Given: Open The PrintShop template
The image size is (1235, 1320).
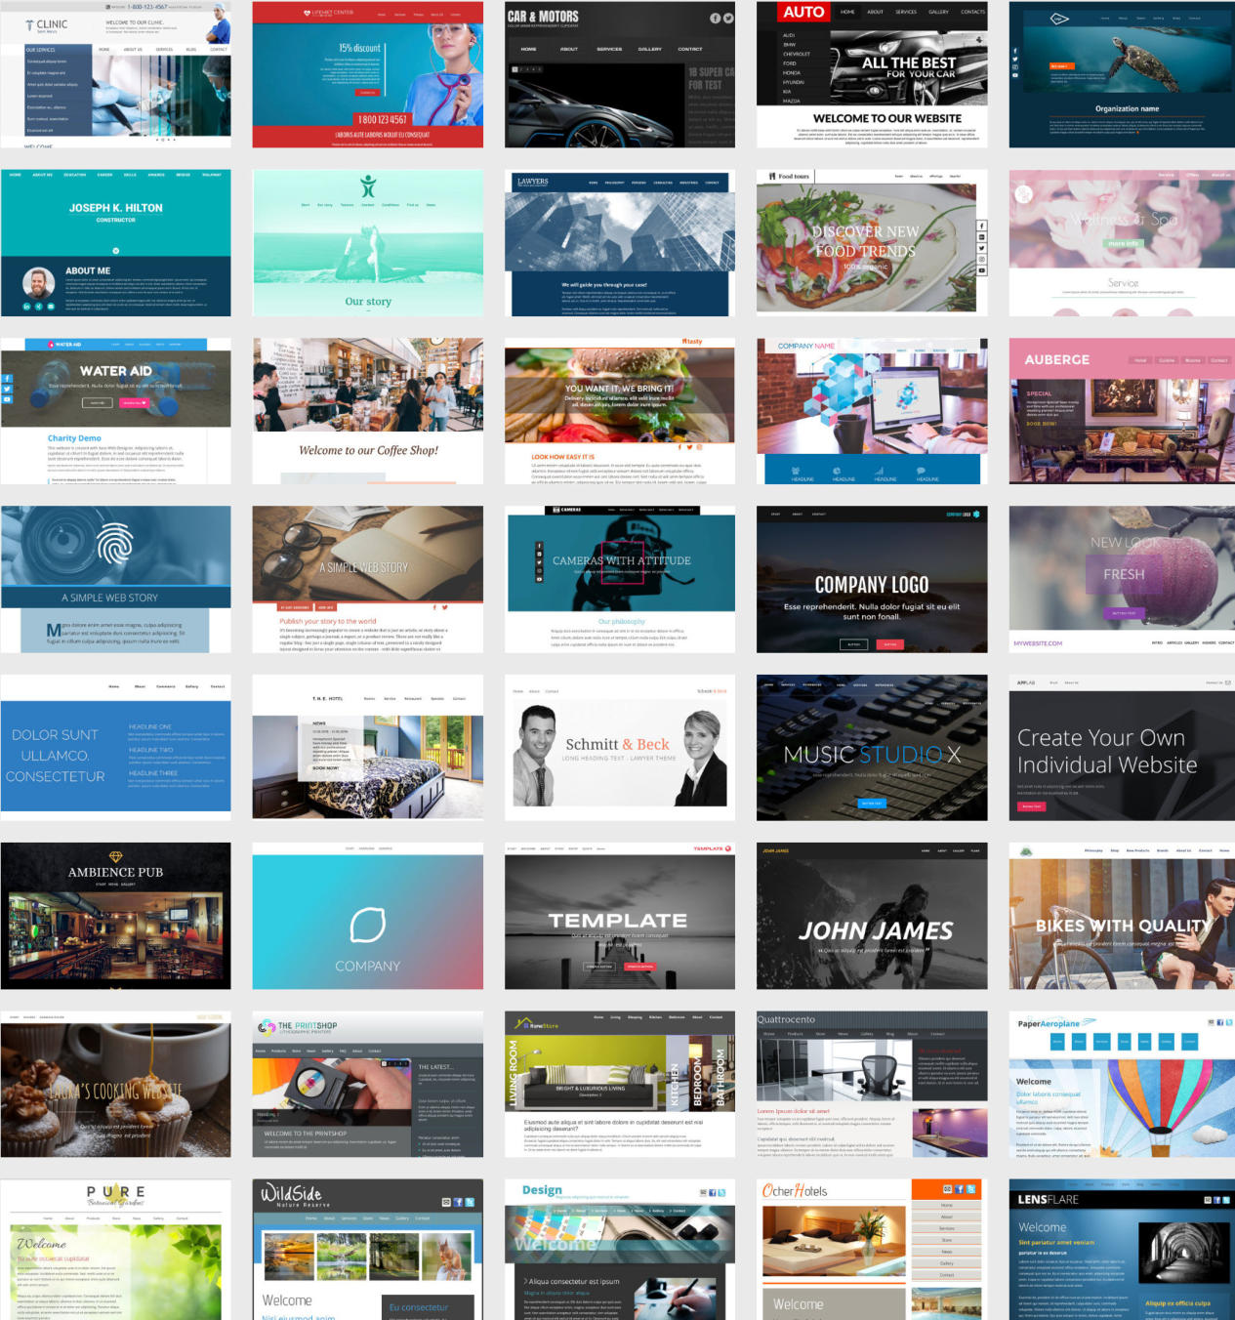Looking at the screenshot, I should (368, 1085).
